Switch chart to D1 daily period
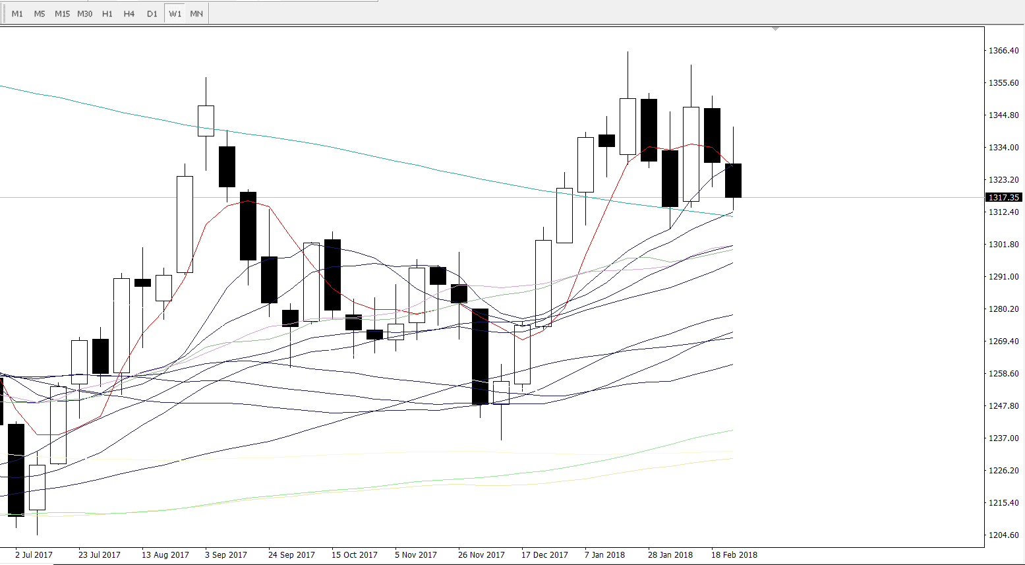This screenshot has width=1025, height=565. click(x=152, y=14)
